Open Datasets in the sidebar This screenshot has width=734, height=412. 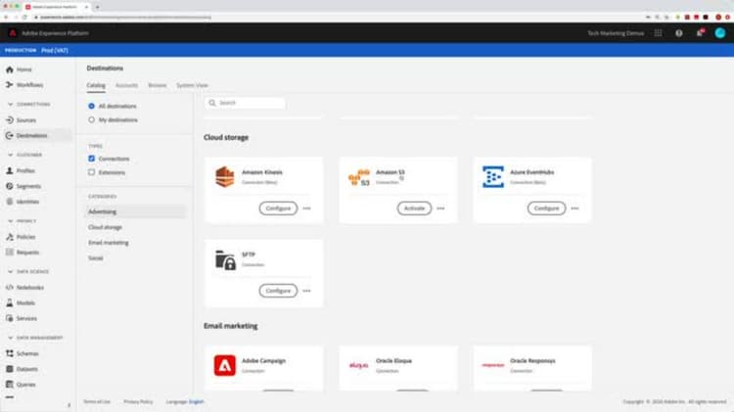click(x=22, y=369)
